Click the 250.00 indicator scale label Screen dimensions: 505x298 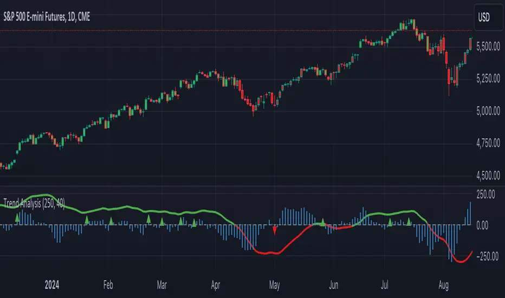tap(488, 193)
